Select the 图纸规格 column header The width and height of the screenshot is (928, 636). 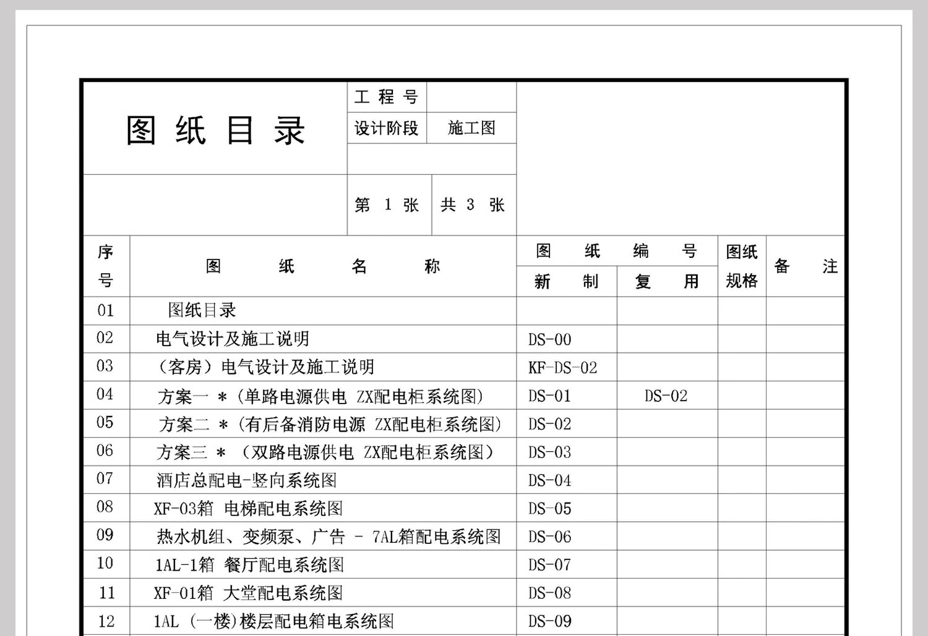741,266
